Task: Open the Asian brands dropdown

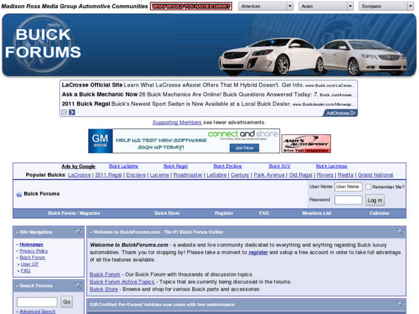Action: pos(326,6)
